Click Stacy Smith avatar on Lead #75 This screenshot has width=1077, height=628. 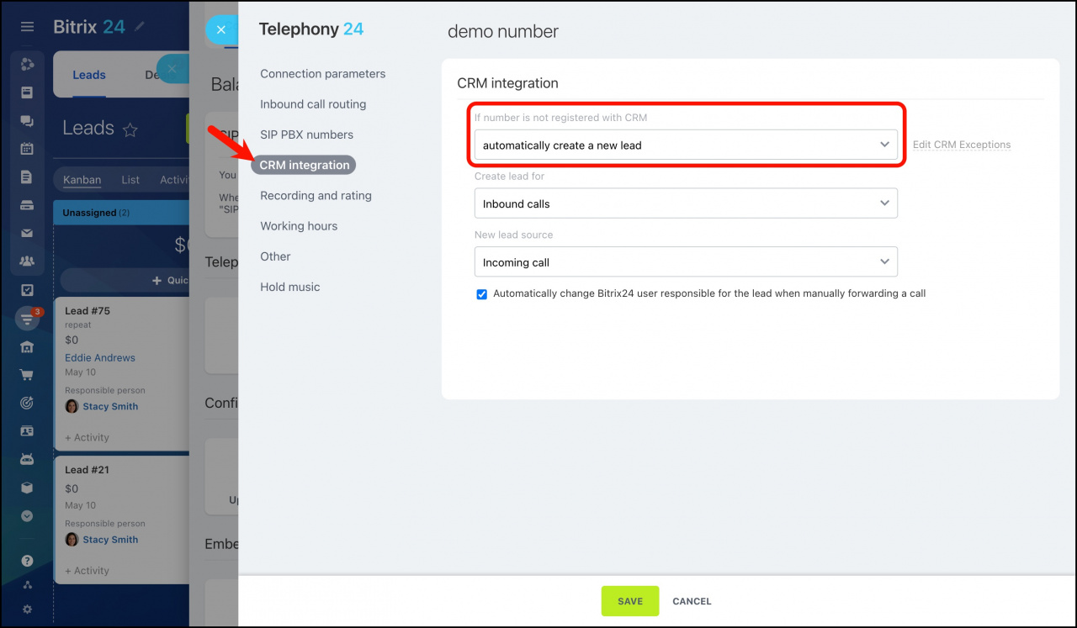[x=72, y=406]
